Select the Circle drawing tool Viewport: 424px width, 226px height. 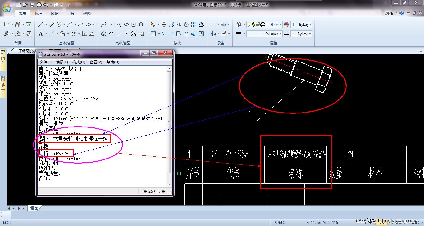click(59, 25)
